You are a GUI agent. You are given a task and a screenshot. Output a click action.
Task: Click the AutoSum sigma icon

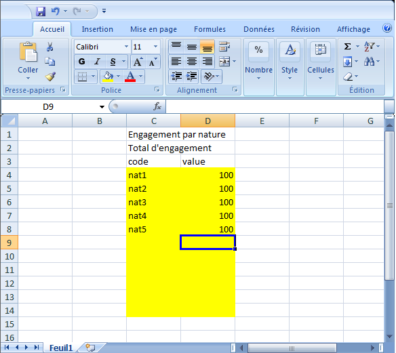(347, 47)
